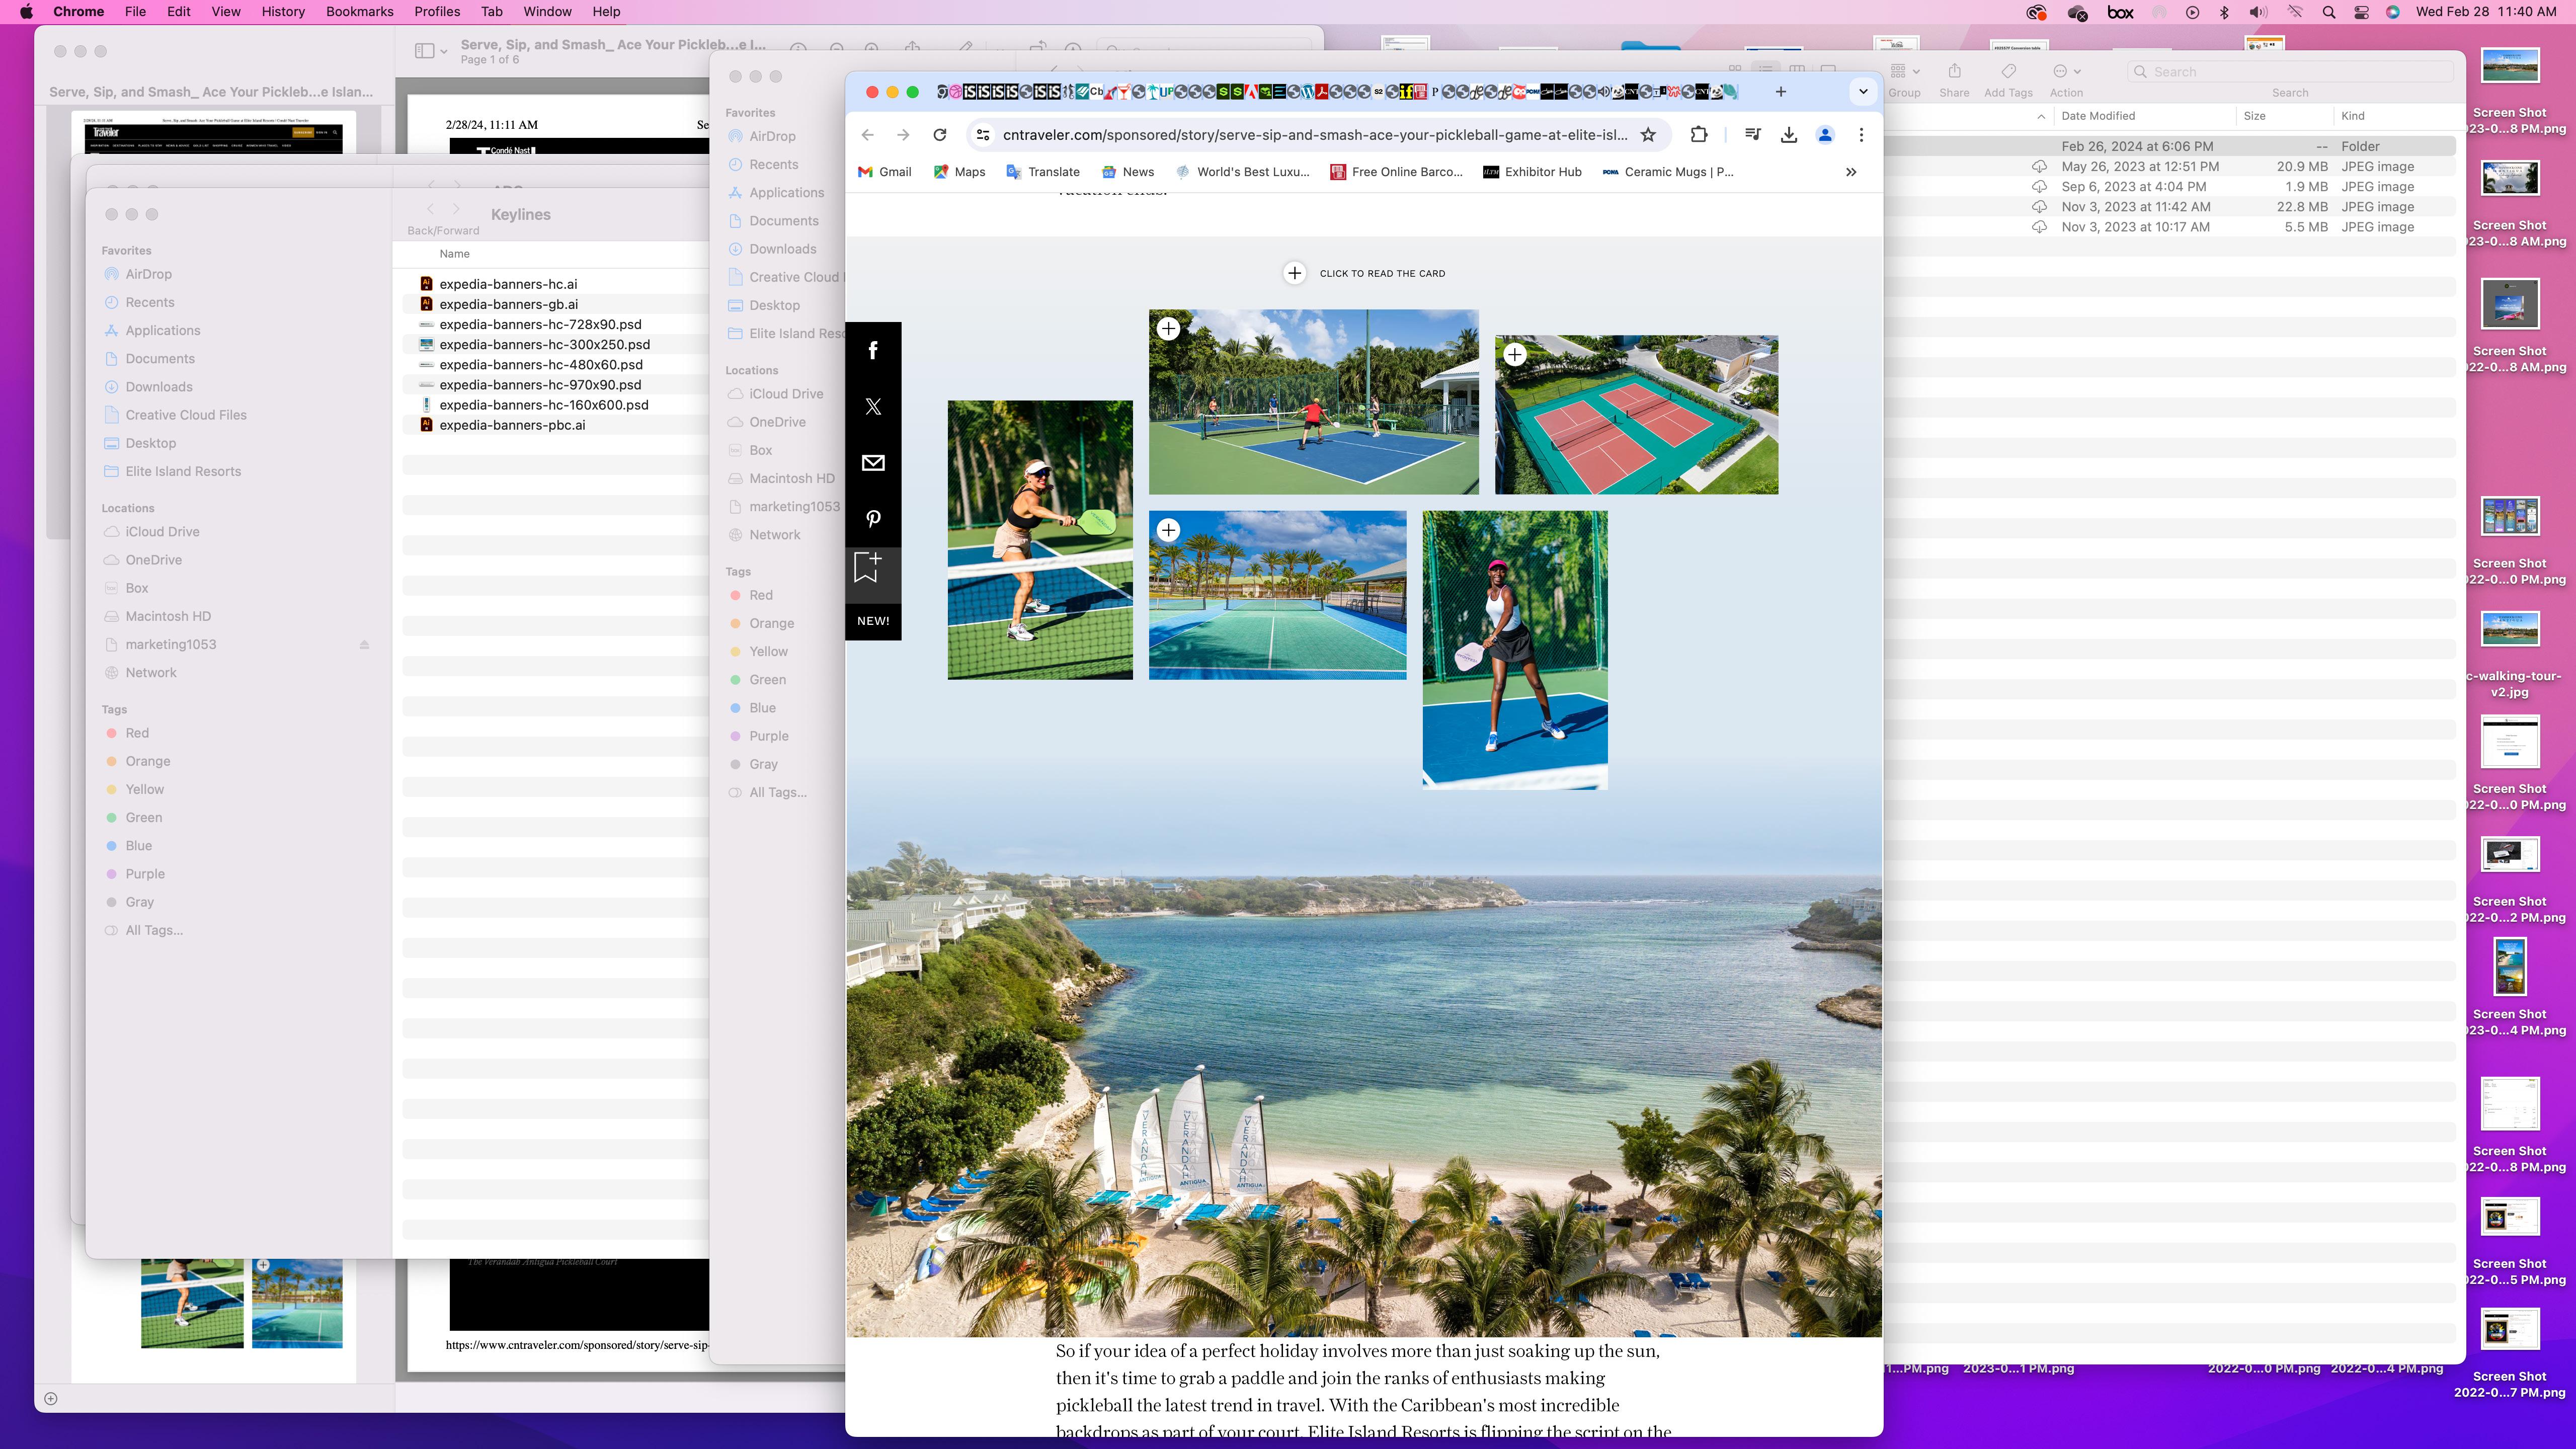Viewport: 2576px width, 1449px height.
Task: Click the X (Twitter) share icon
Action: click(873, 406)
